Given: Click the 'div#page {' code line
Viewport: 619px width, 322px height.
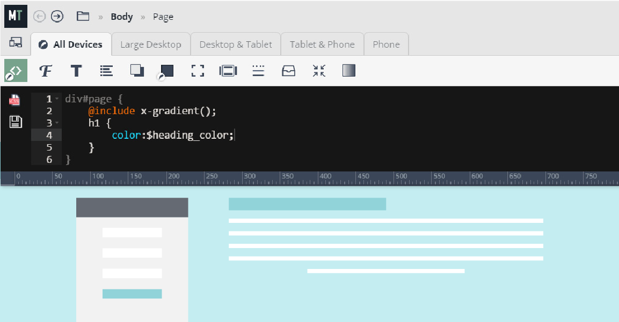Looking at the screenshot, I should 94,99.
